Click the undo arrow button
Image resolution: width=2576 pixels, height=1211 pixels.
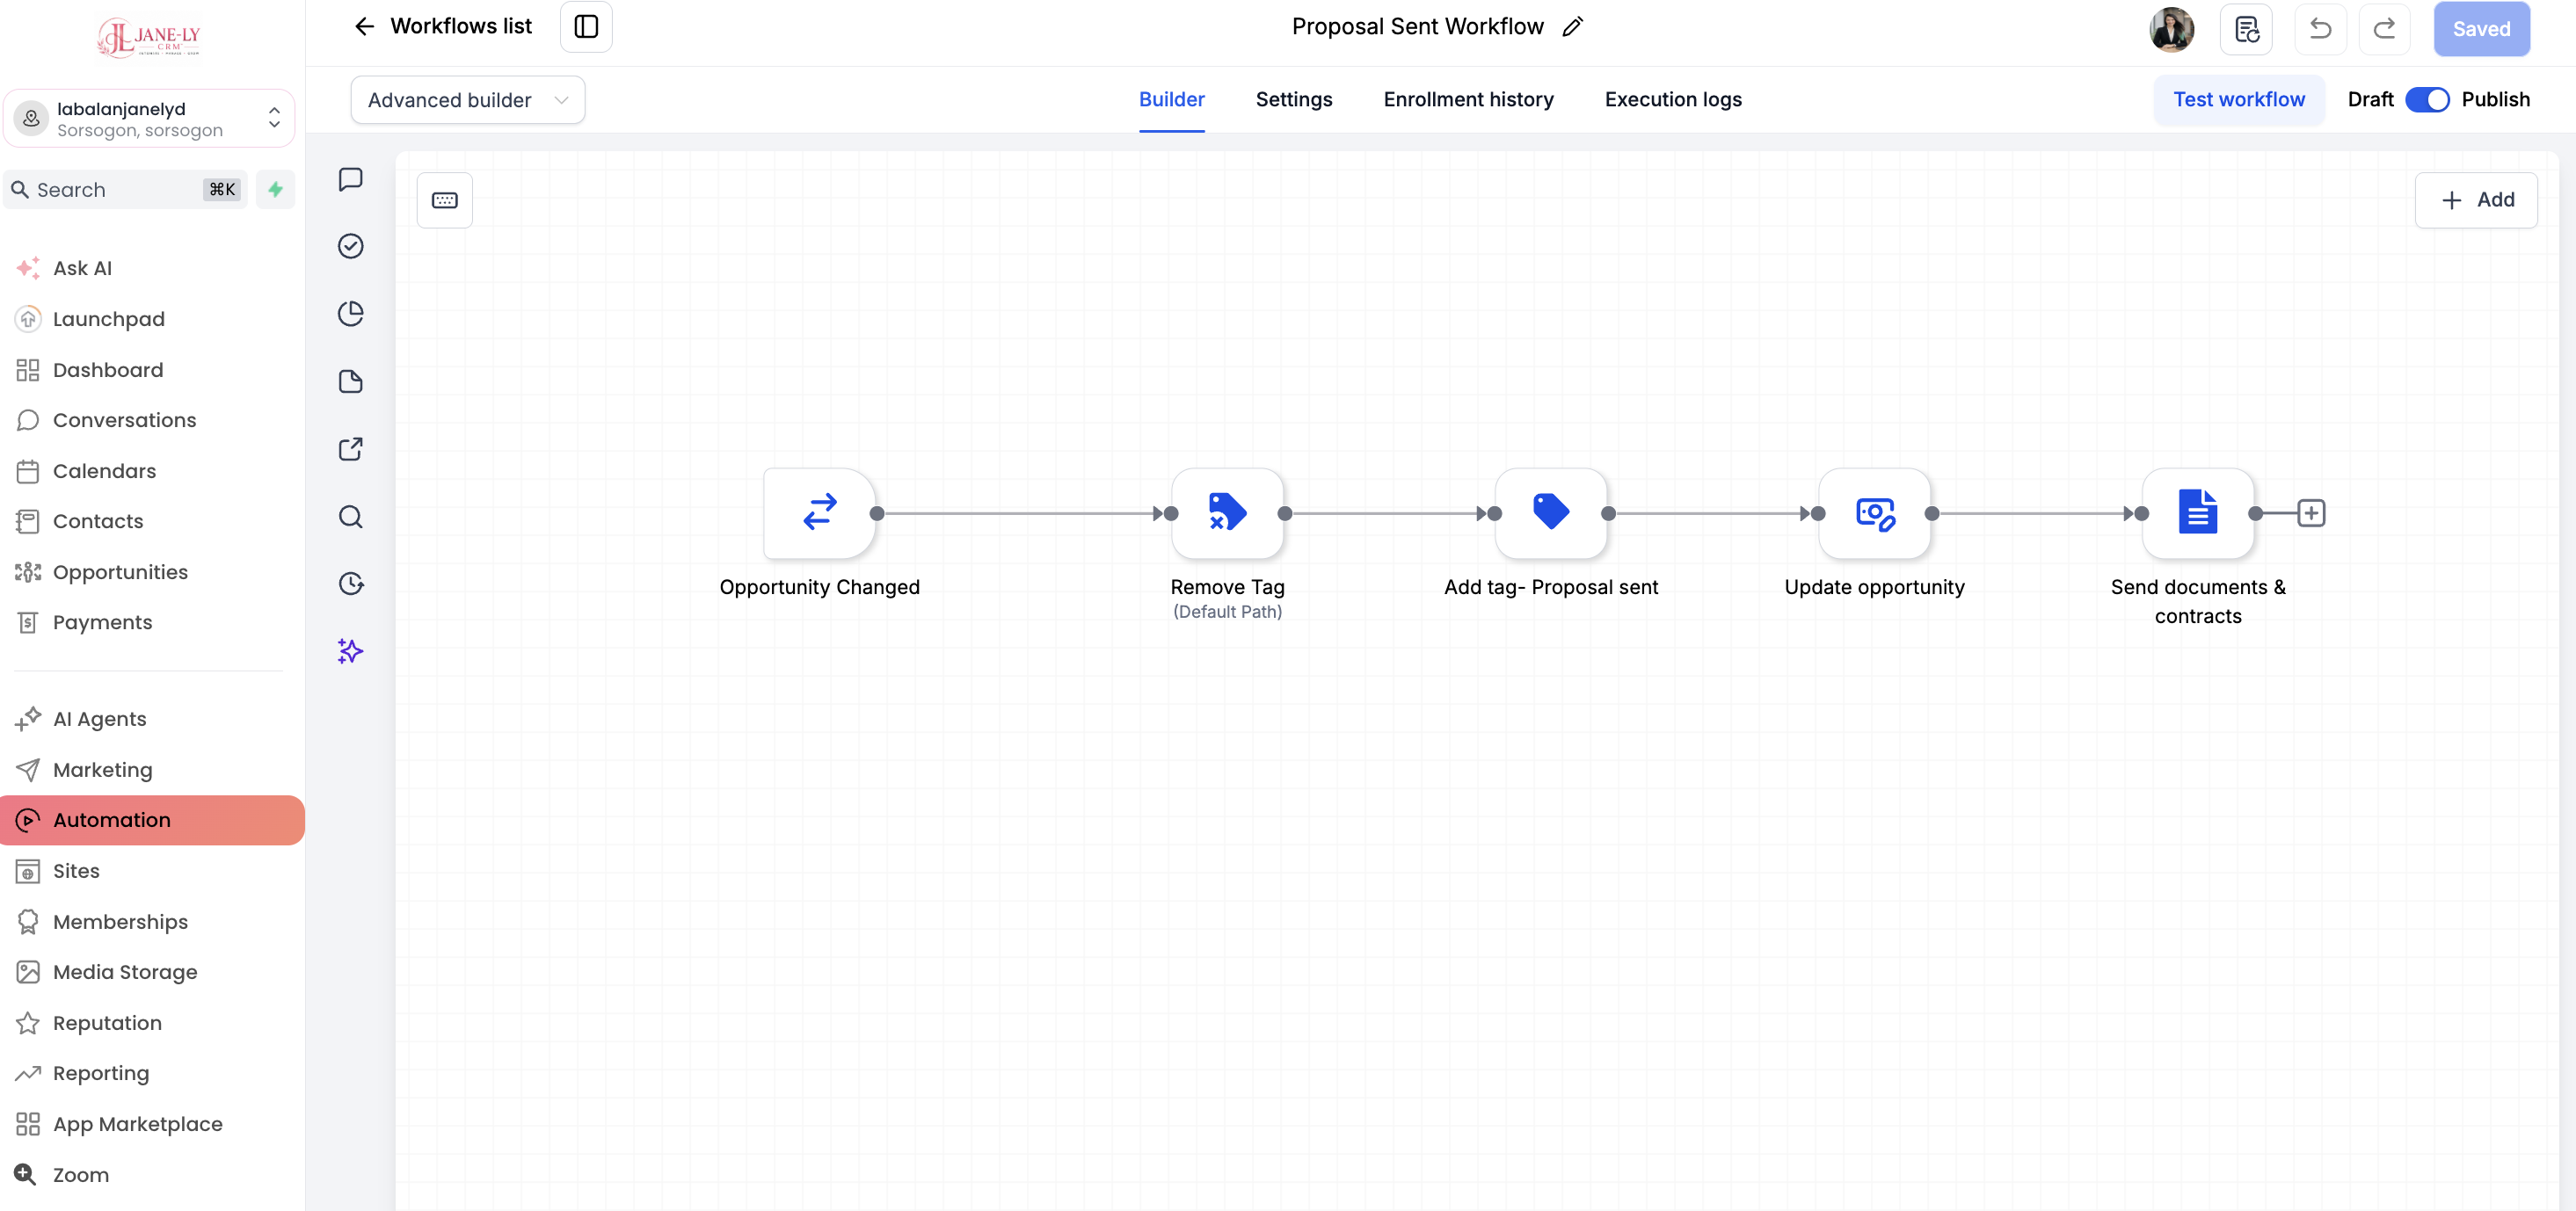(x=2320, y=29)
